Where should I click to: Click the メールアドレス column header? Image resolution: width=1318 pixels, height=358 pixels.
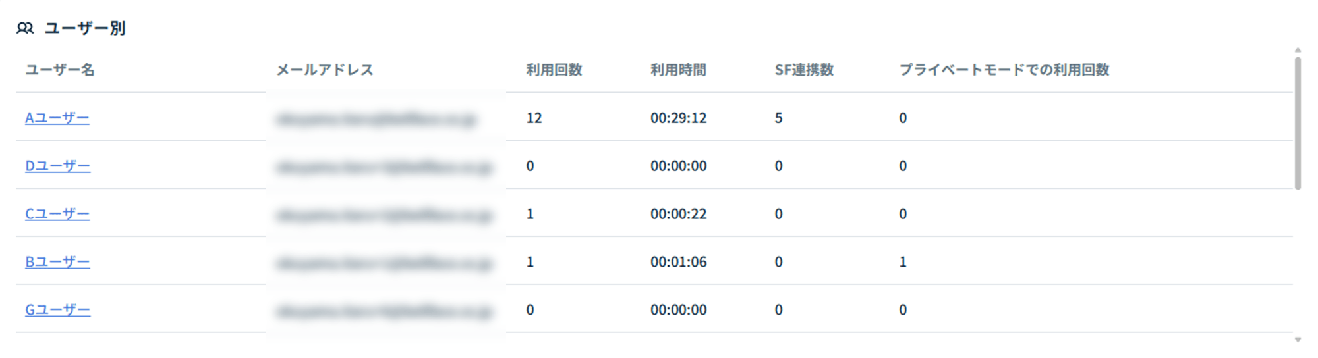325,70
